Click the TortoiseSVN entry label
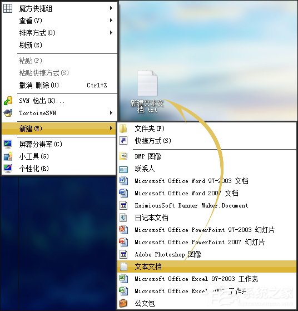This screenshot has height=311, width=298. (x=38, y=113)
